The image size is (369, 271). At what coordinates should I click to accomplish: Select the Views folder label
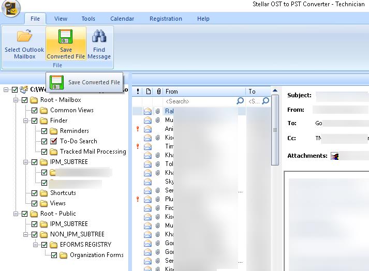coord(57,203)
